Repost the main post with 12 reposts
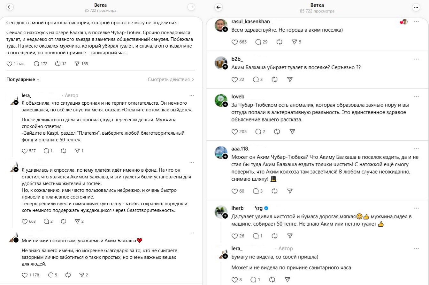This screenshot has width=429, height=285. point(58,64)
